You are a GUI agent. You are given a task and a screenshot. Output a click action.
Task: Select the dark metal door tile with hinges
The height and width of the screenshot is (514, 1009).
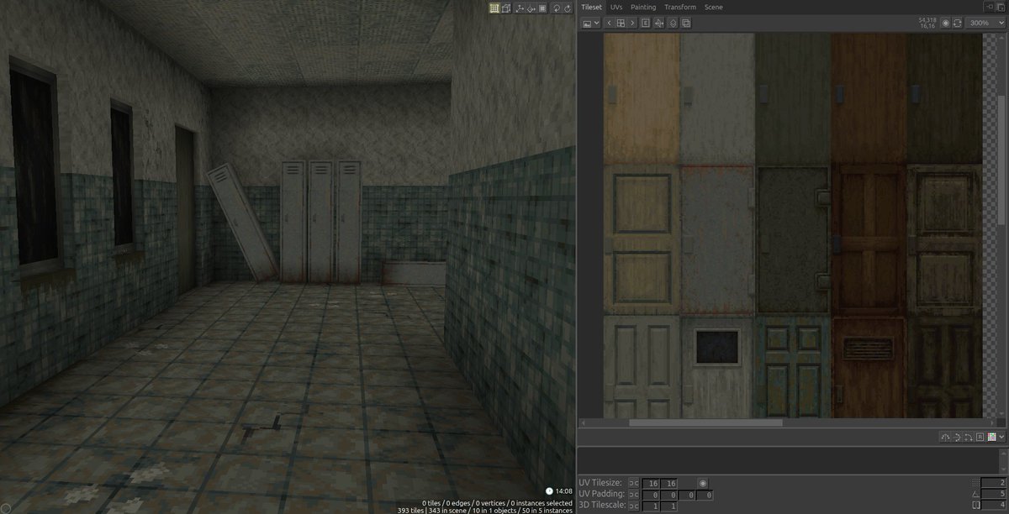tap(793, 239)
